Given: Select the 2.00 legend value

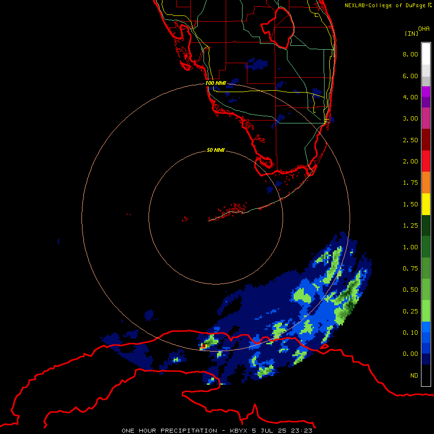Looking at the screenshot, I should 410,162.
